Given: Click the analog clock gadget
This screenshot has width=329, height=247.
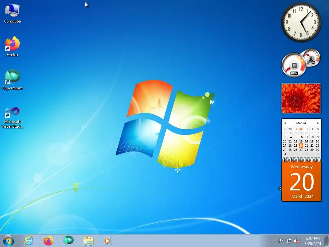Looking at the screenshot, I should (301, 22).
